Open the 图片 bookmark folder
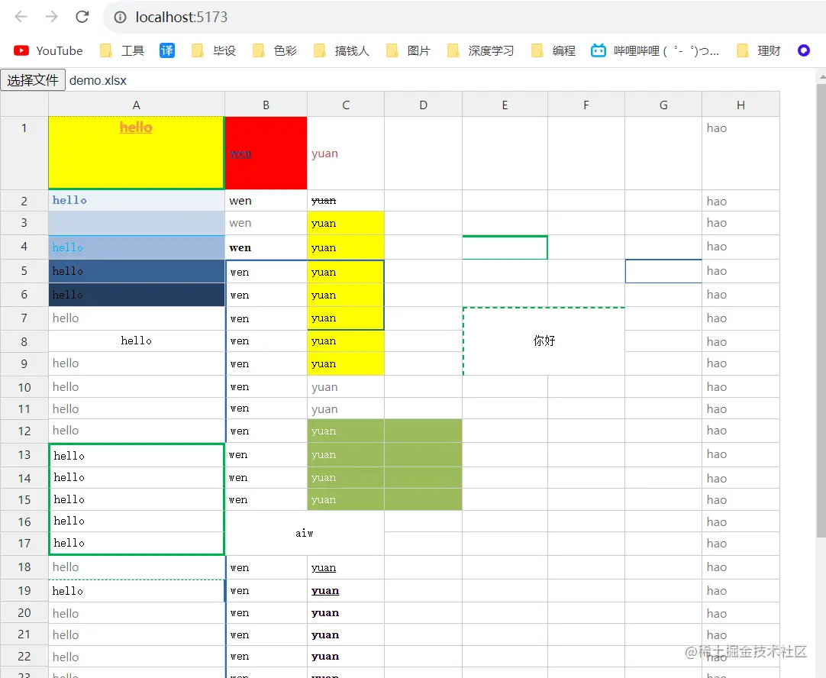Viewport: 826px width, 678px height. 408,50
